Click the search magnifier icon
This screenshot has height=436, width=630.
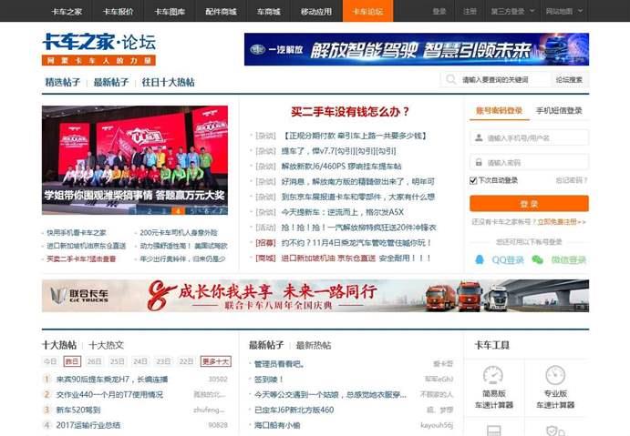450,79
